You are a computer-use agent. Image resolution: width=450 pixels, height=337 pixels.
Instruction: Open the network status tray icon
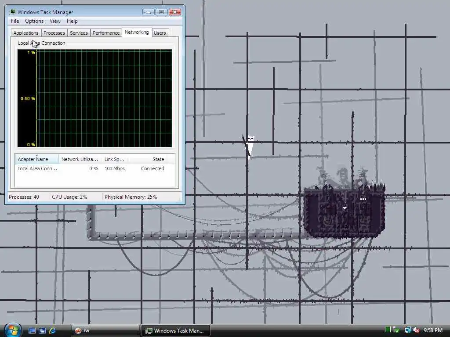point(408,330)
